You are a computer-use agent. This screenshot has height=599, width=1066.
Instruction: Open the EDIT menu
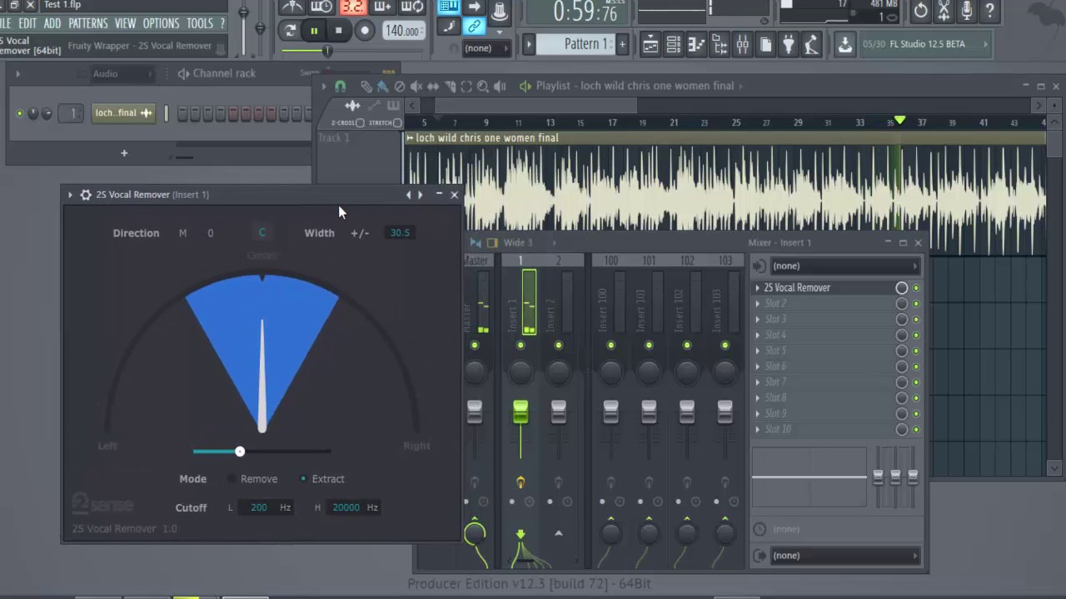tap(27, 23)
